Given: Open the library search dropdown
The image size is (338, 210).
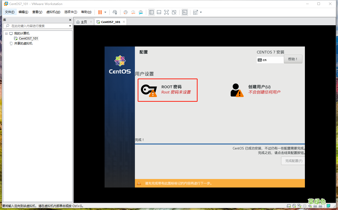Looking at the screenshot, I should click(70, 26).
